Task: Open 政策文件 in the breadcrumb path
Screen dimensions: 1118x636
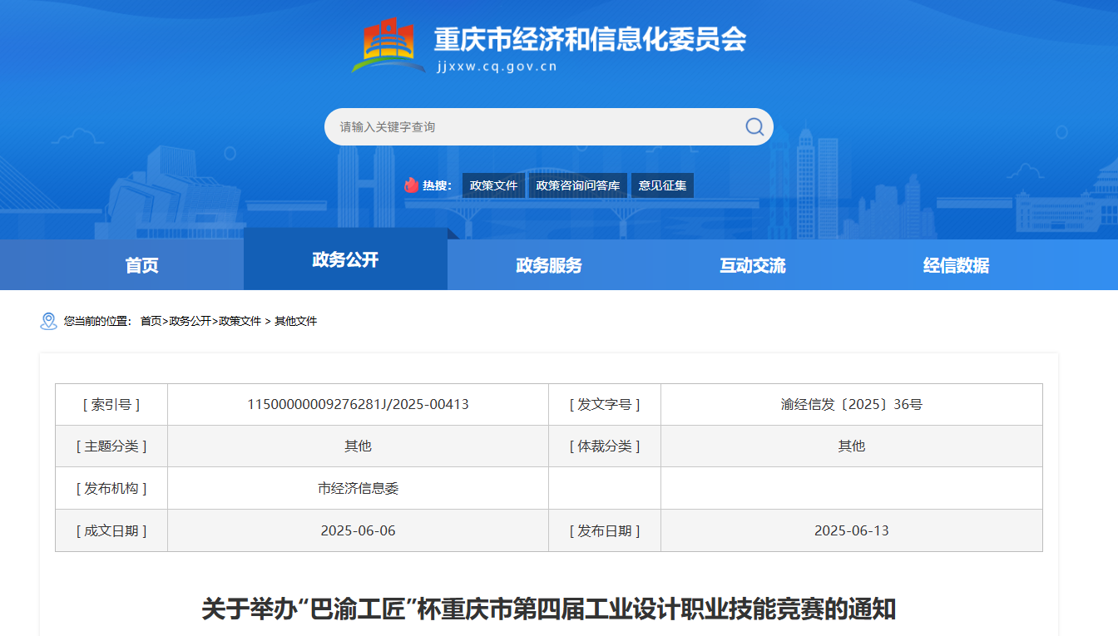Action: tap(240, 321)
